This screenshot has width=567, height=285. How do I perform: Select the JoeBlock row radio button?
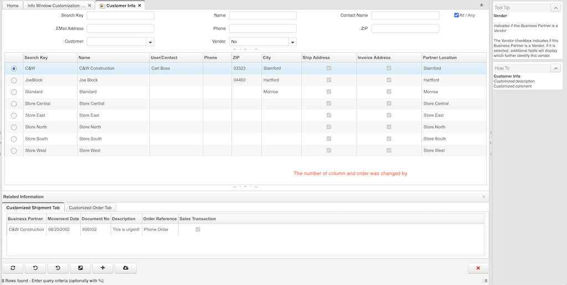14,80
